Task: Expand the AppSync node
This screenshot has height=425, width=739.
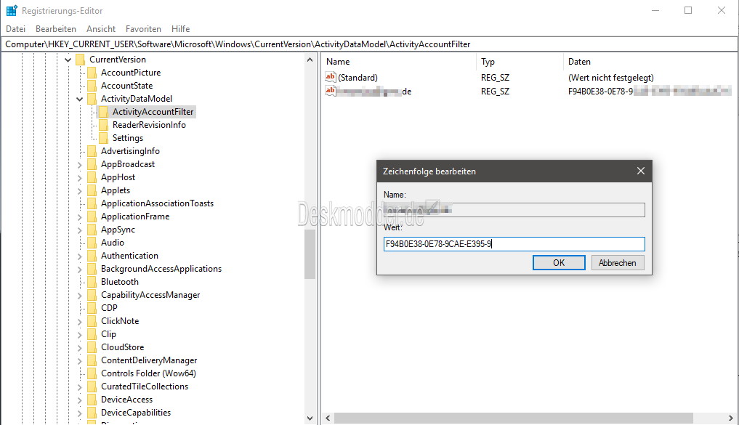Action: point(80,230)
